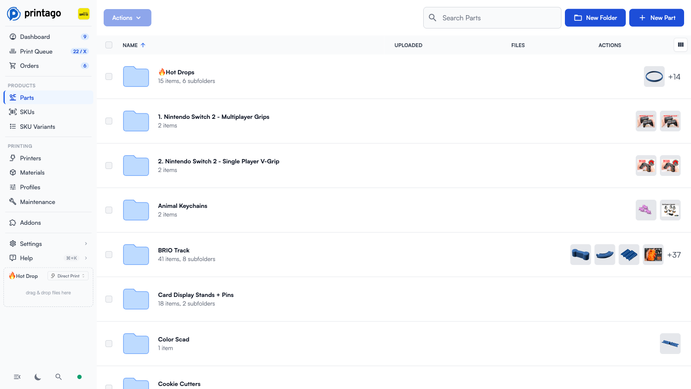This screenshot has width=691, height=389.
Task: Click the purple Animal Keychains thumbnail
Action: point(646,210)
